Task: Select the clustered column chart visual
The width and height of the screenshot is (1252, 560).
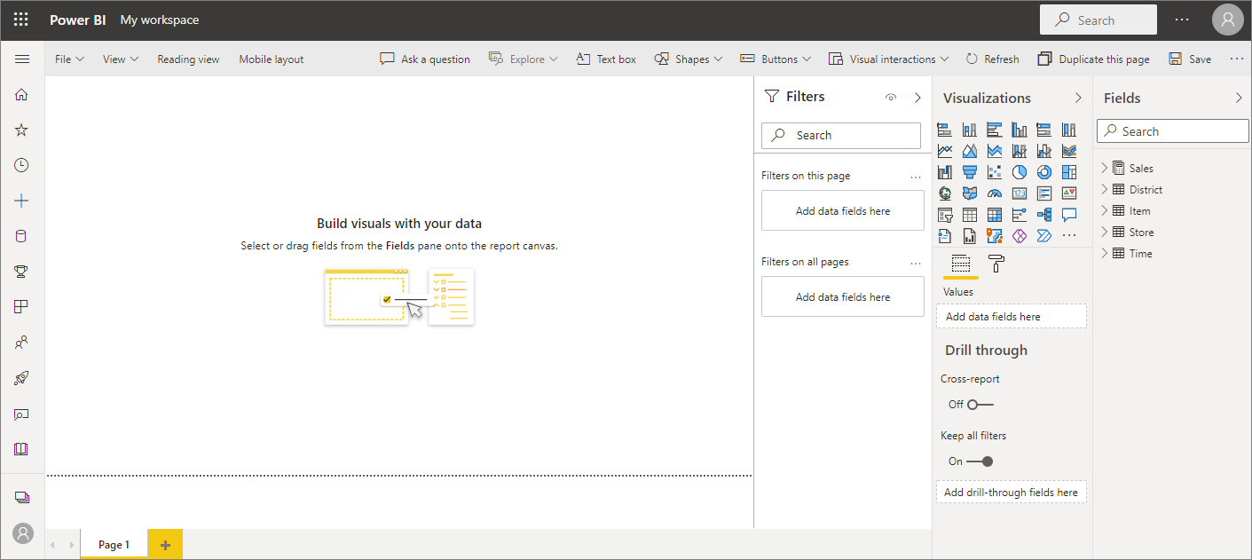Action: point(1020,130)
